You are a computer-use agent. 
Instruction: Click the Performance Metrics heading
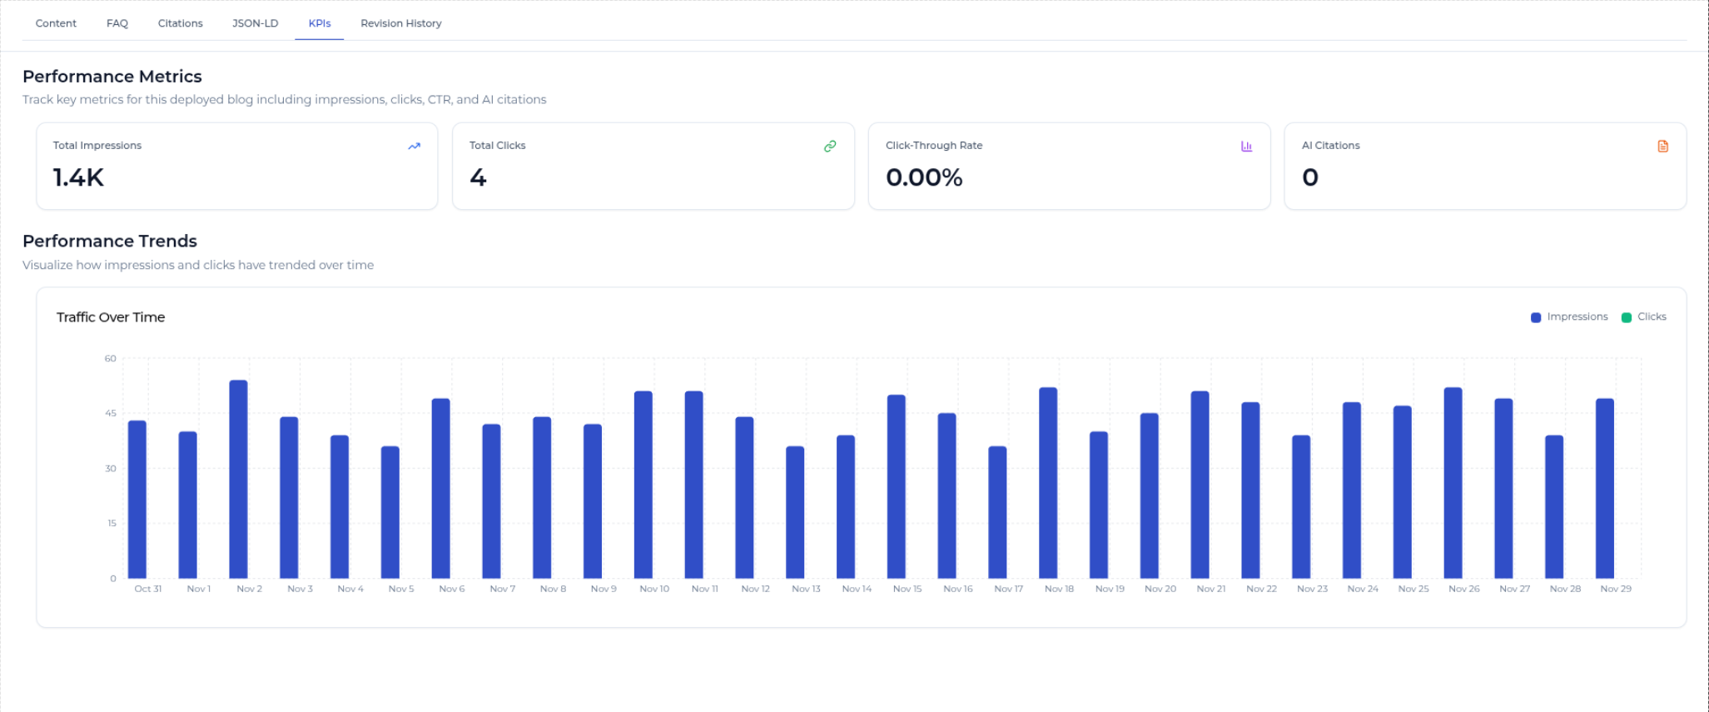(x=112, y=77)
